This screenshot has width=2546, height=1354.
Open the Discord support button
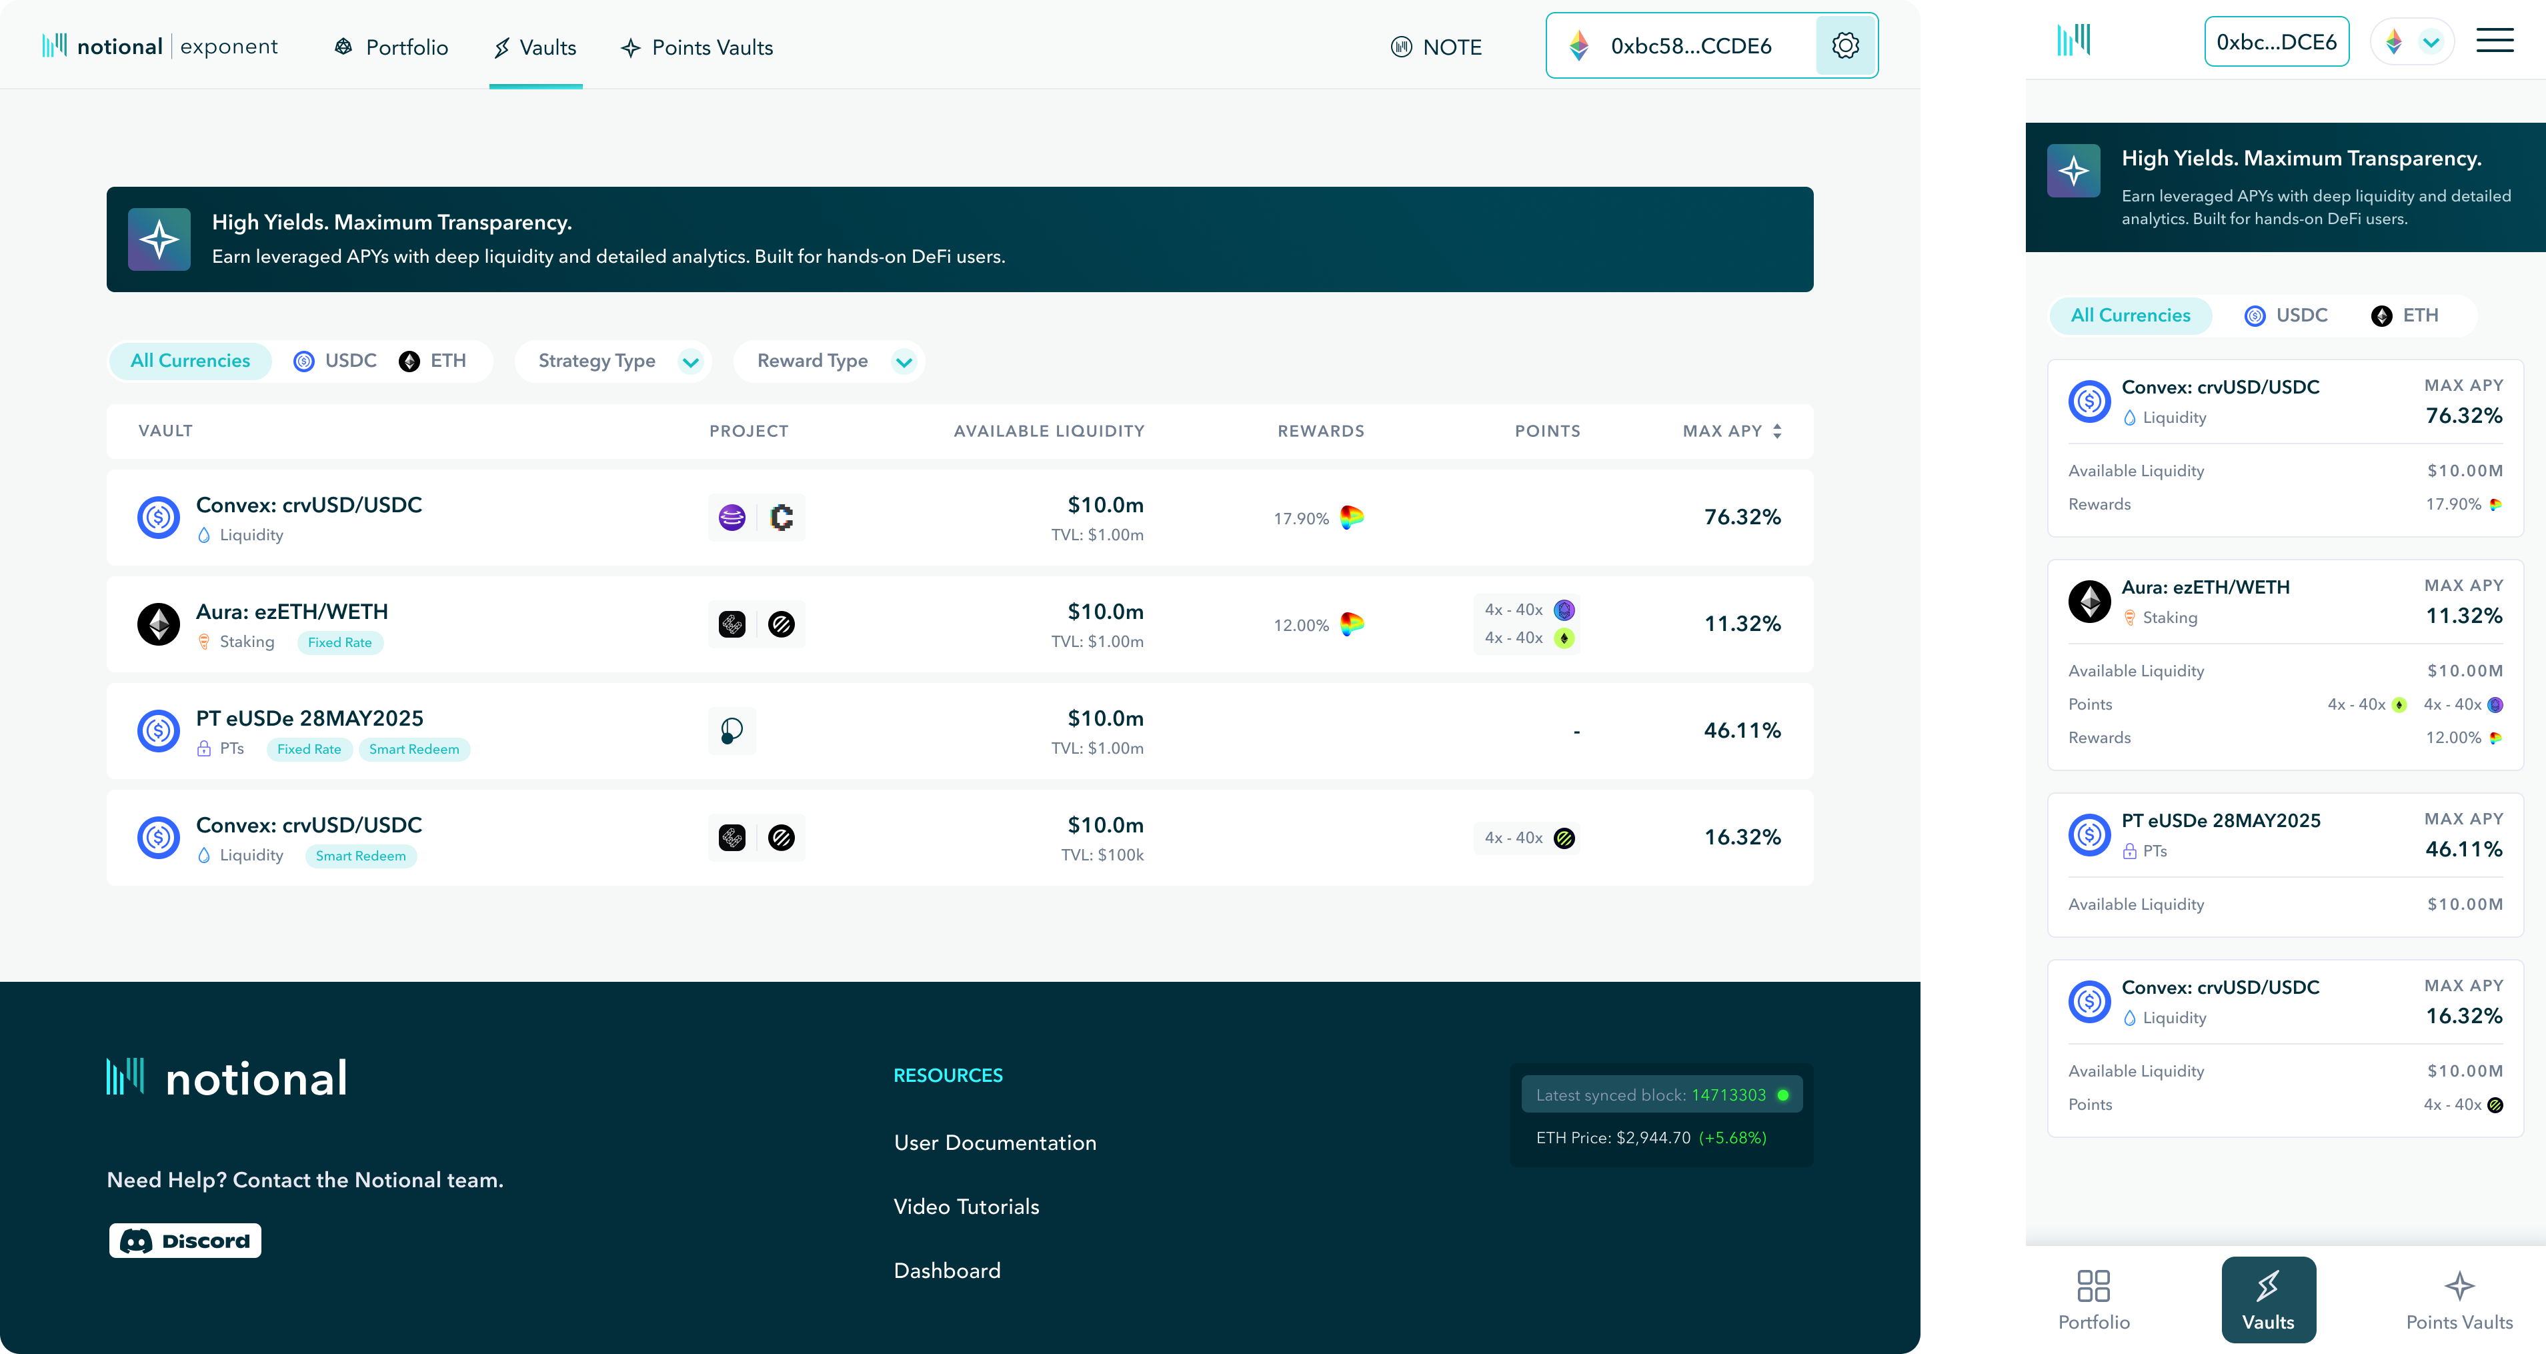[185, 1241]
